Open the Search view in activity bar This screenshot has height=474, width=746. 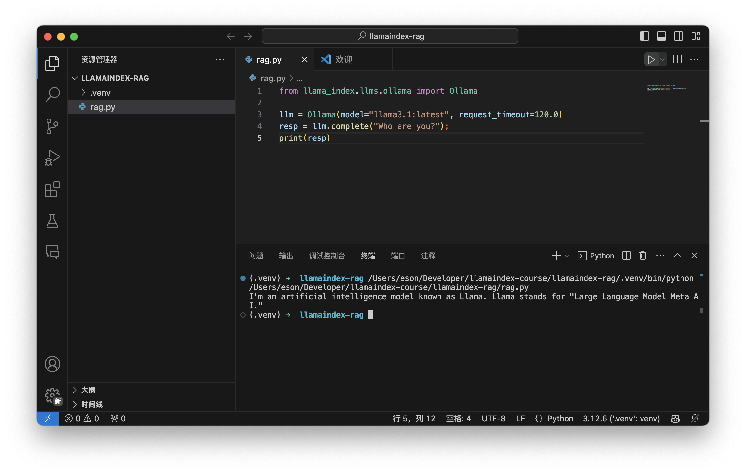click(x=52, y=95)
